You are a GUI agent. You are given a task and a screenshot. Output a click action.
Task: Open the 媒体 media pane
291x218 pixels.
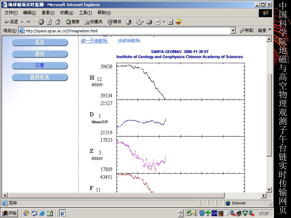coord(114,22)
